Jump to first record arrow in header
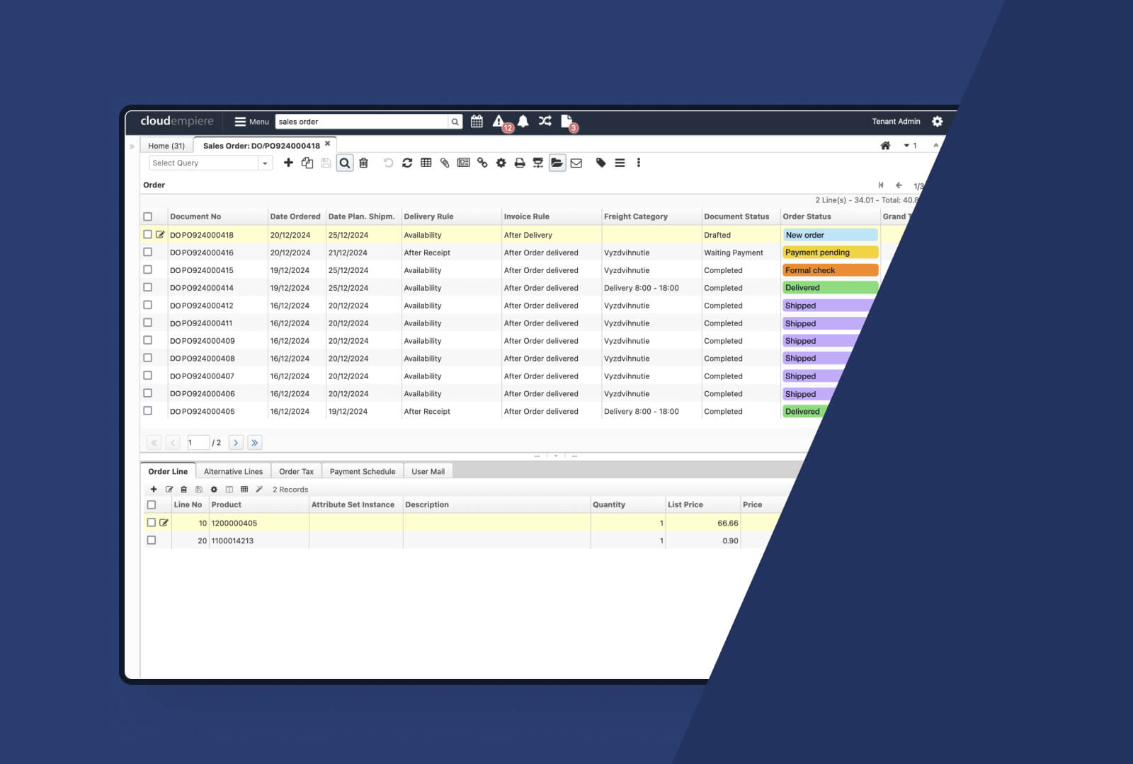This screenshot has width=1133, height=764. (881, 185)
